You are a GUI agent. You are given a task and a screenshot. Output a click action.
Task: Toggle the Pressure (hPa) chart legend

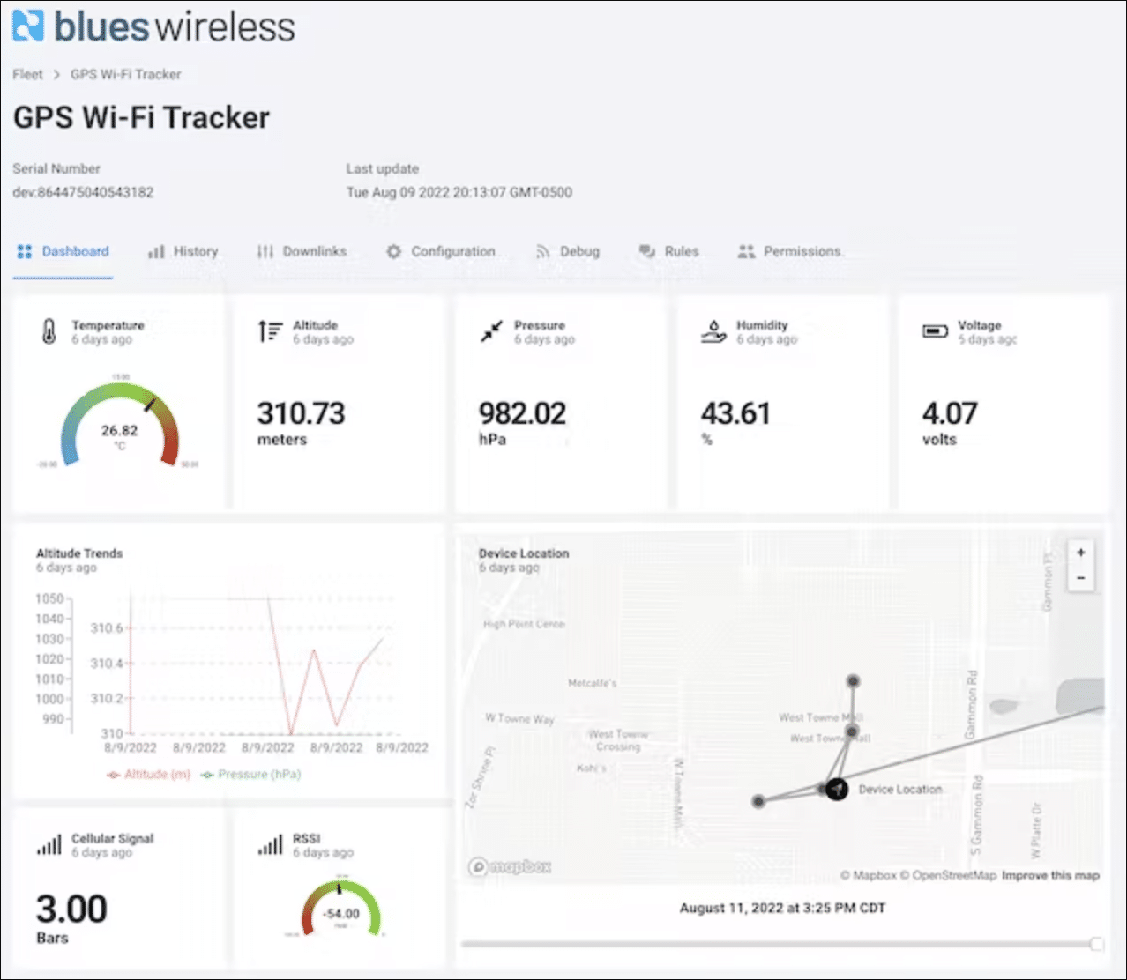tap(250, 774)
